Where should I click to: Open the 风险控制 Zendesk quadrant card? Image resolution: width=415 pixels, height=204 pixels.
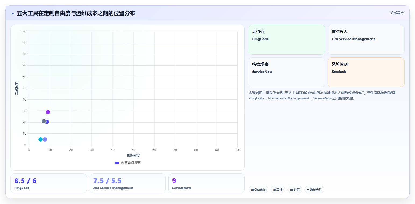[x=366, y=72]
